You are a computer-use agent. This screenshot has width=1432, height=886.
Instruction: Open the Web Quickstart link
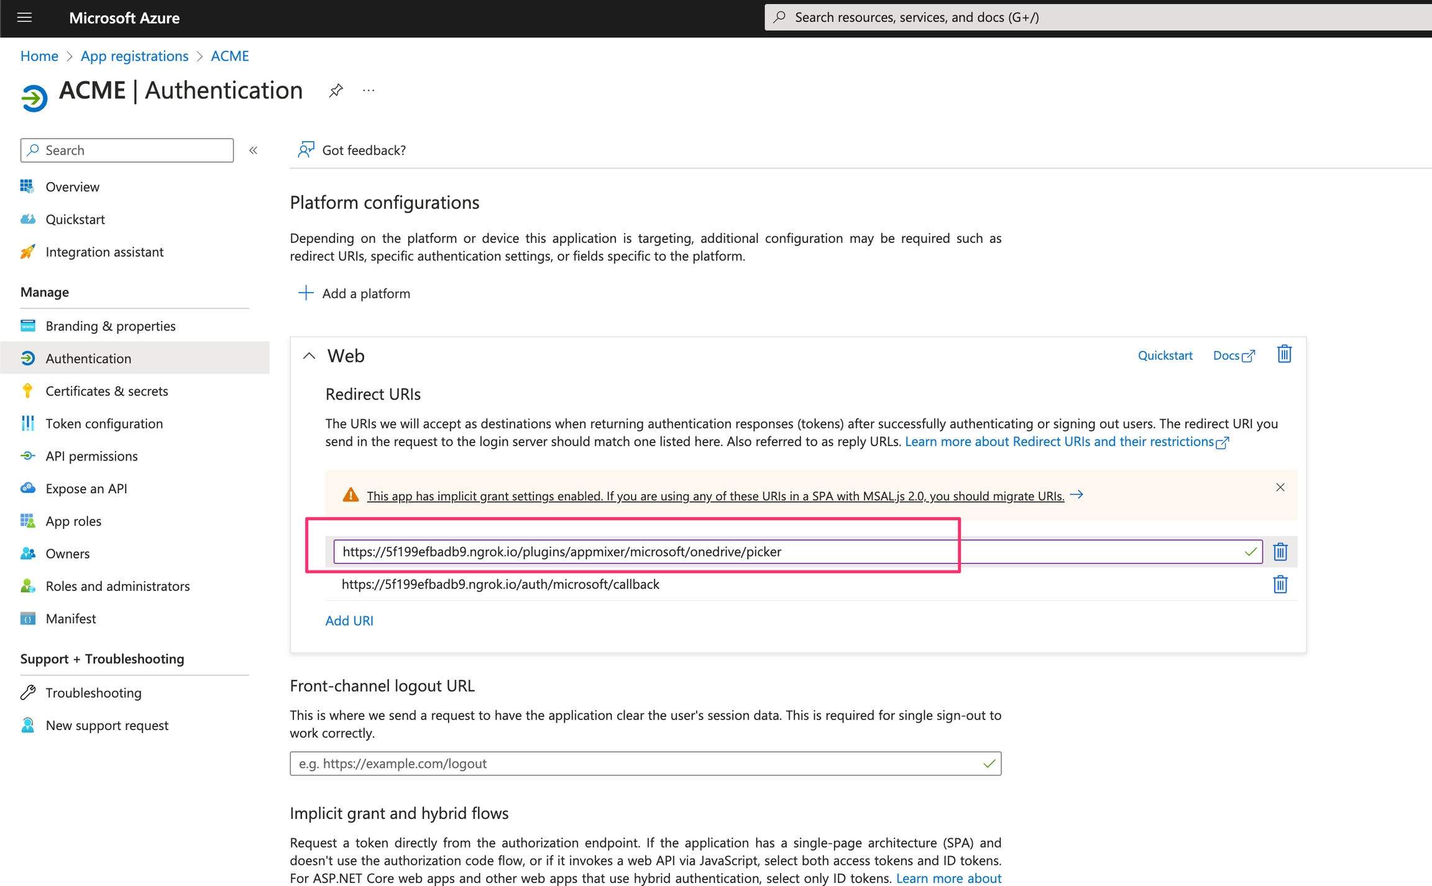click(x=1165, y=355)
